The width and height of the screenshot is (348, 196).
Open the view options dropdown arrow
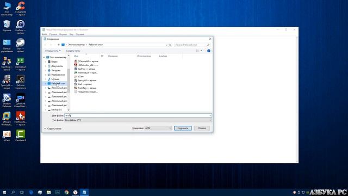[201, 51]
